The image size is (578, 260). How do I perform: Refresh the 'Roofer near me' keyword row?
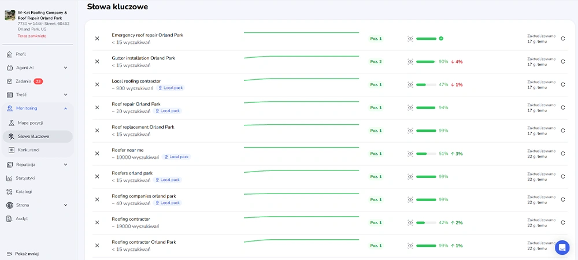point(563,154)
